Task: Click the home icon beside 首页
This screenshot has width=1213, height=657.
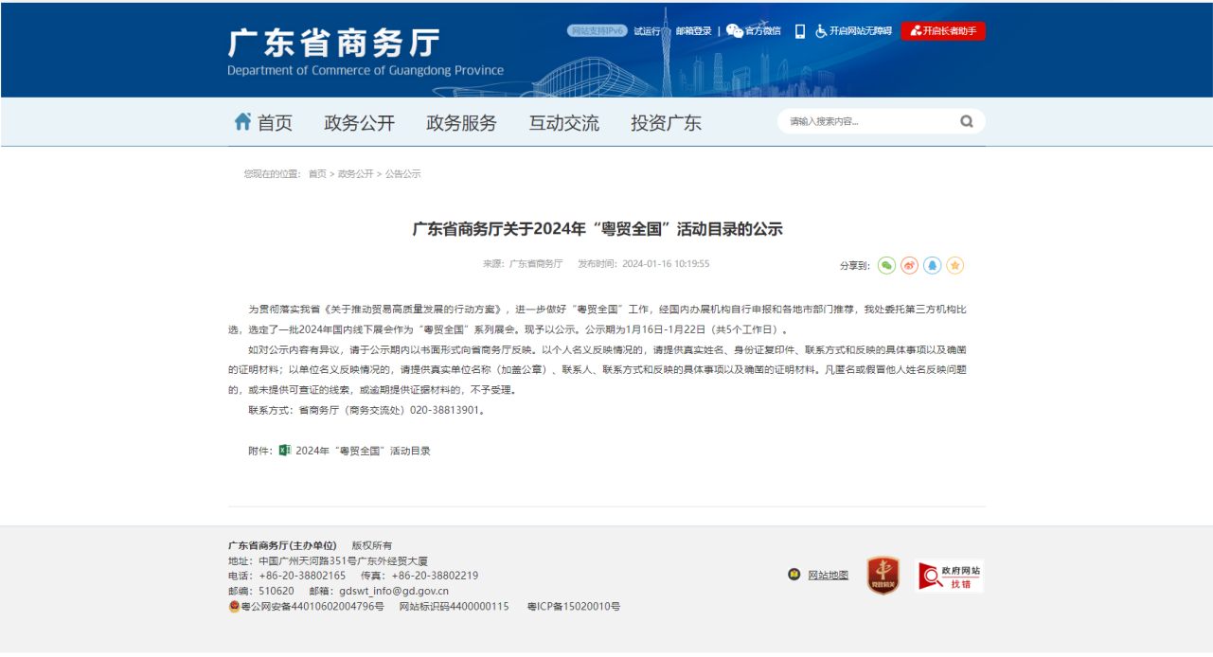Action: click(x=243, y=122)
